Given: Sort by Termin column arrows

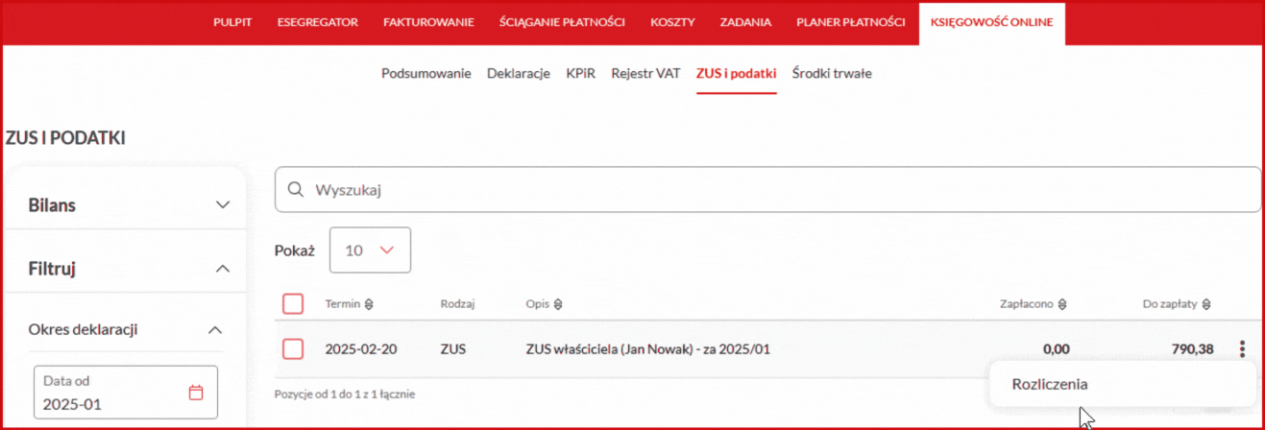Looking at the screenshot, I should 369,304.
